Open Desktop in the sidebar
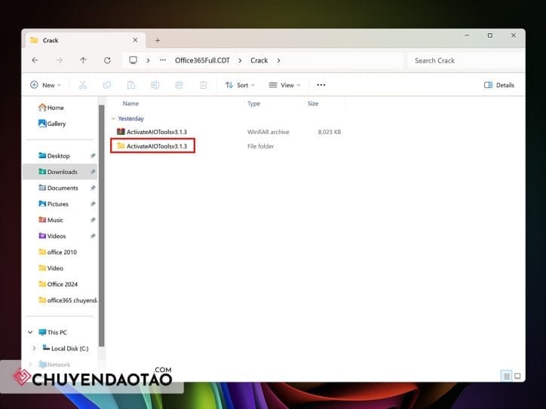 coord(54,156)
